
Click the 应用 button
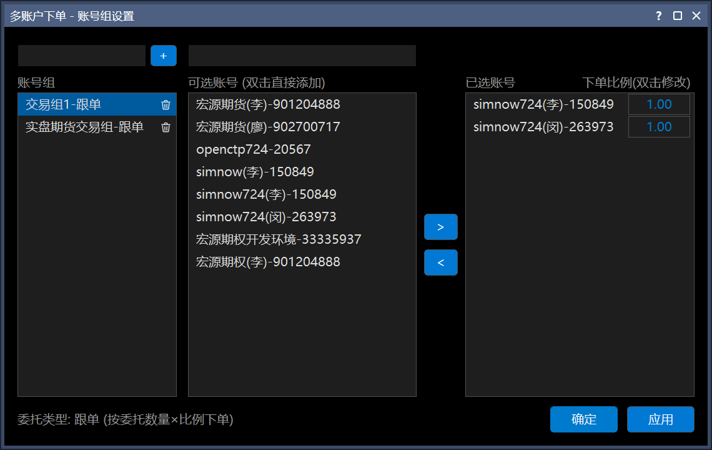pyautogui.click(x=660, y=419)
